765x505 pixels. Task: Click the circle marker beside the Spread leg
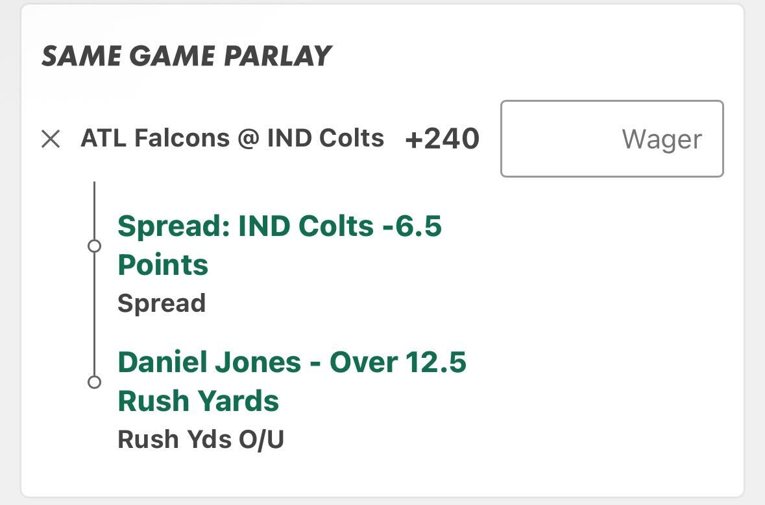[x=94, y=246]
